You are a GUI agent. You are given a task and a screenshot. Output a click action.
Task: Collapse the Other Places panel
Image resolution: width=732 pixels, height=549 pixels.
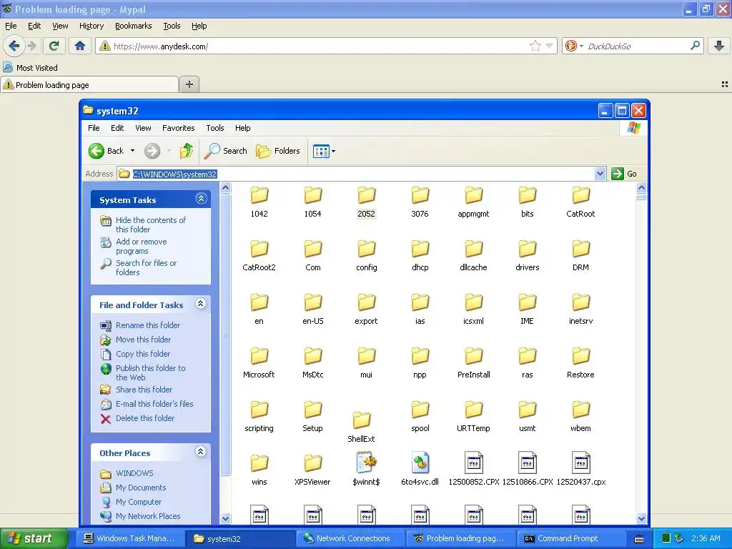click(x=201, y=452)
